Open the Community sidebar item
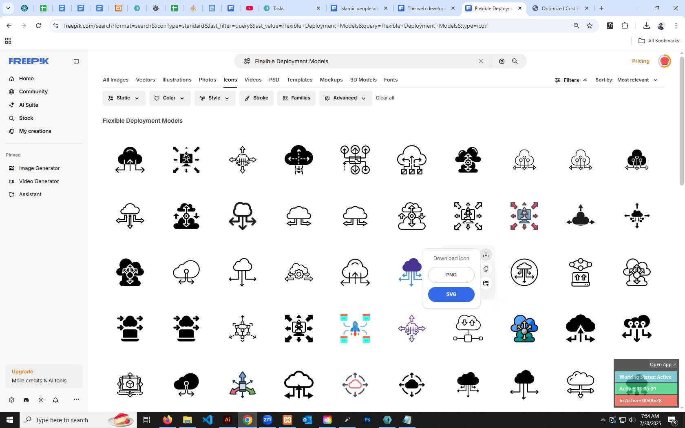The width and height of the screenshot is (685, 428). [x=33, y=92]
